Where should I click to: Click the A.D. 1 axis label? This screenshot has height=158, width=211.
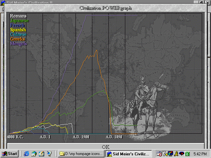45,137
